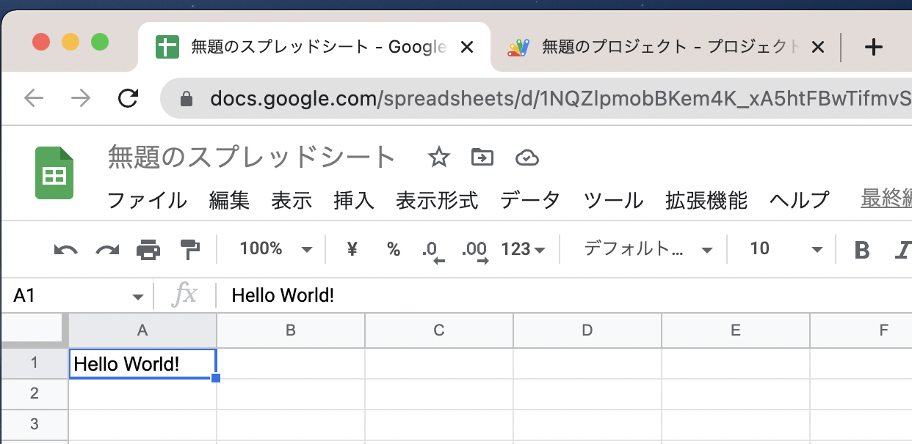Click the site lock icon
Image resolution: width=912 pixels, height=444 pixels.
click(187, 98)
